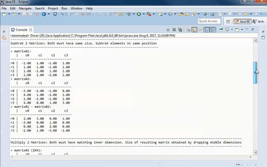Toggle Word Wrap in console toolbar

[200, 30]
